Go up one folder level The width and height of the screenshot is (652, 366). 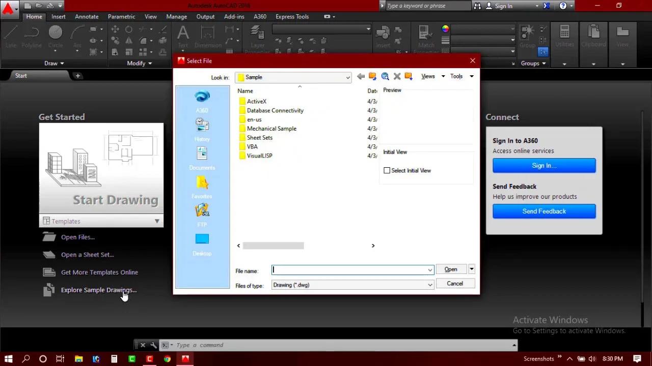point(372,76)
